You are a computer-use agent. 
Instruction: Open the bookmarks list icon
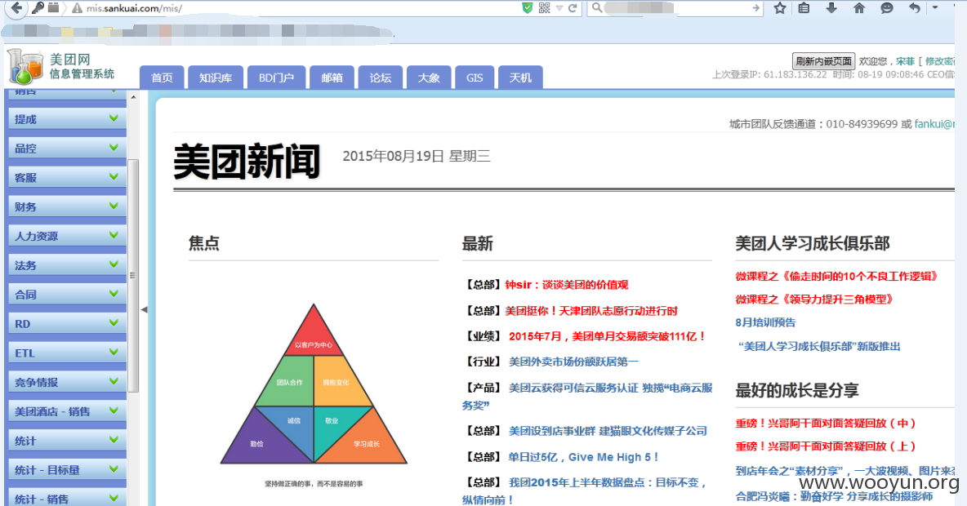(804, 8)
